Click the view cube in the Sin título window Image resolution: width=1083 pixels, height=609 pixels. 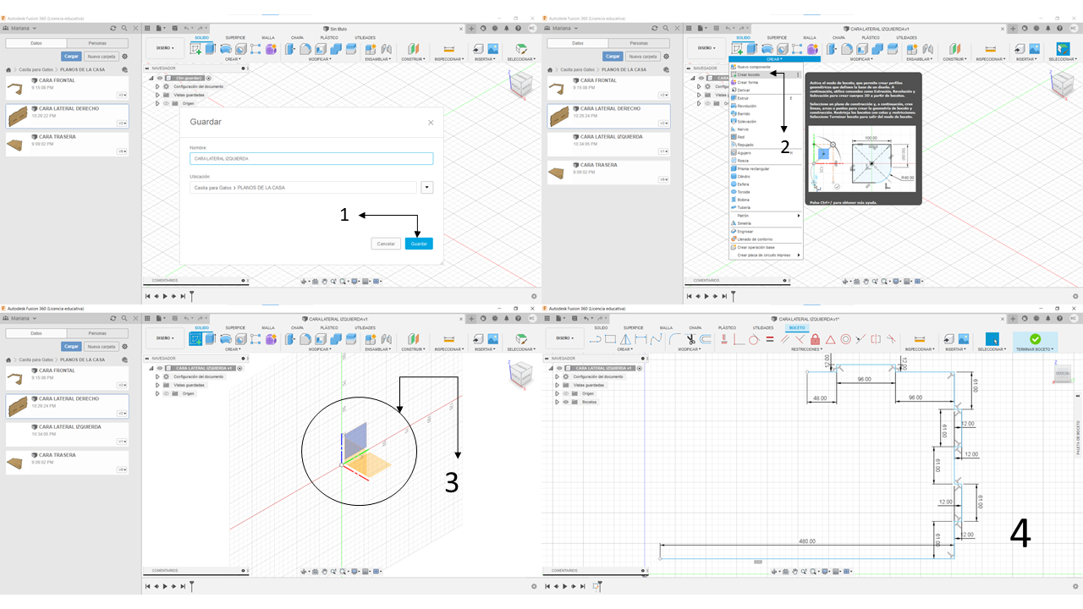point(520,84)
